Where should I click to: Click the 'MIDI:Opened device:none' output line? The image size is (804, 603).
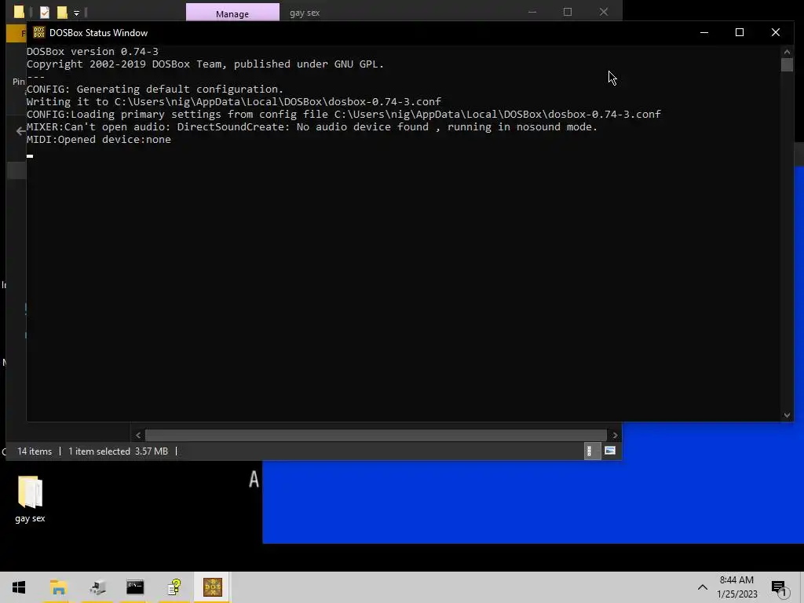(99, 140)
